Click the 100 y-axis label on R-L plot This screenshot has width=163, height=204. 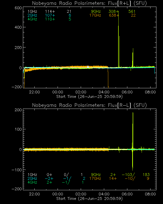(x=18, y=129)
